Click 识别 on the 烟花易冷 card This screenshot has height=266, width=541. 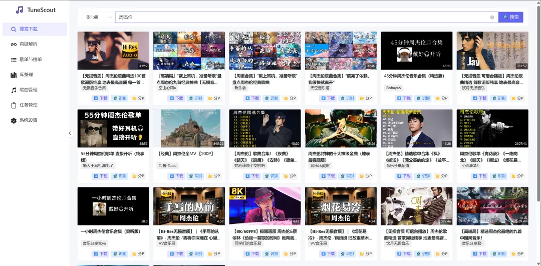[x=347, y=253]
